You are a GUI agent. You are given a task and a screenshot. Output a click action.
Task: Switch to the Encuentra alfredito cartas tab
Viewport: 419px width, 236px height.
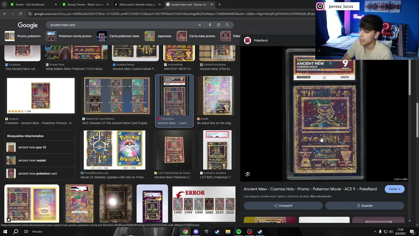137,5
